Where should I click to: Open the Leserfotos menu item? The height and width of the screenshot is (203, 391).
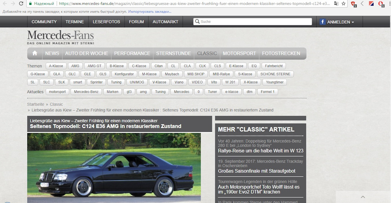106,22
